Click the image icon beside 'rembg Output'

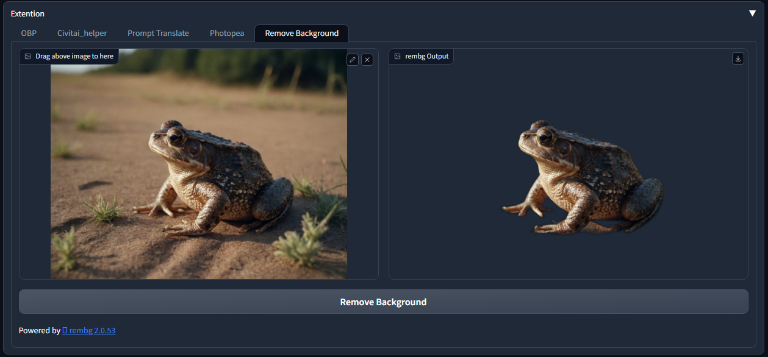pyautogui.click(x=397, y=56)
